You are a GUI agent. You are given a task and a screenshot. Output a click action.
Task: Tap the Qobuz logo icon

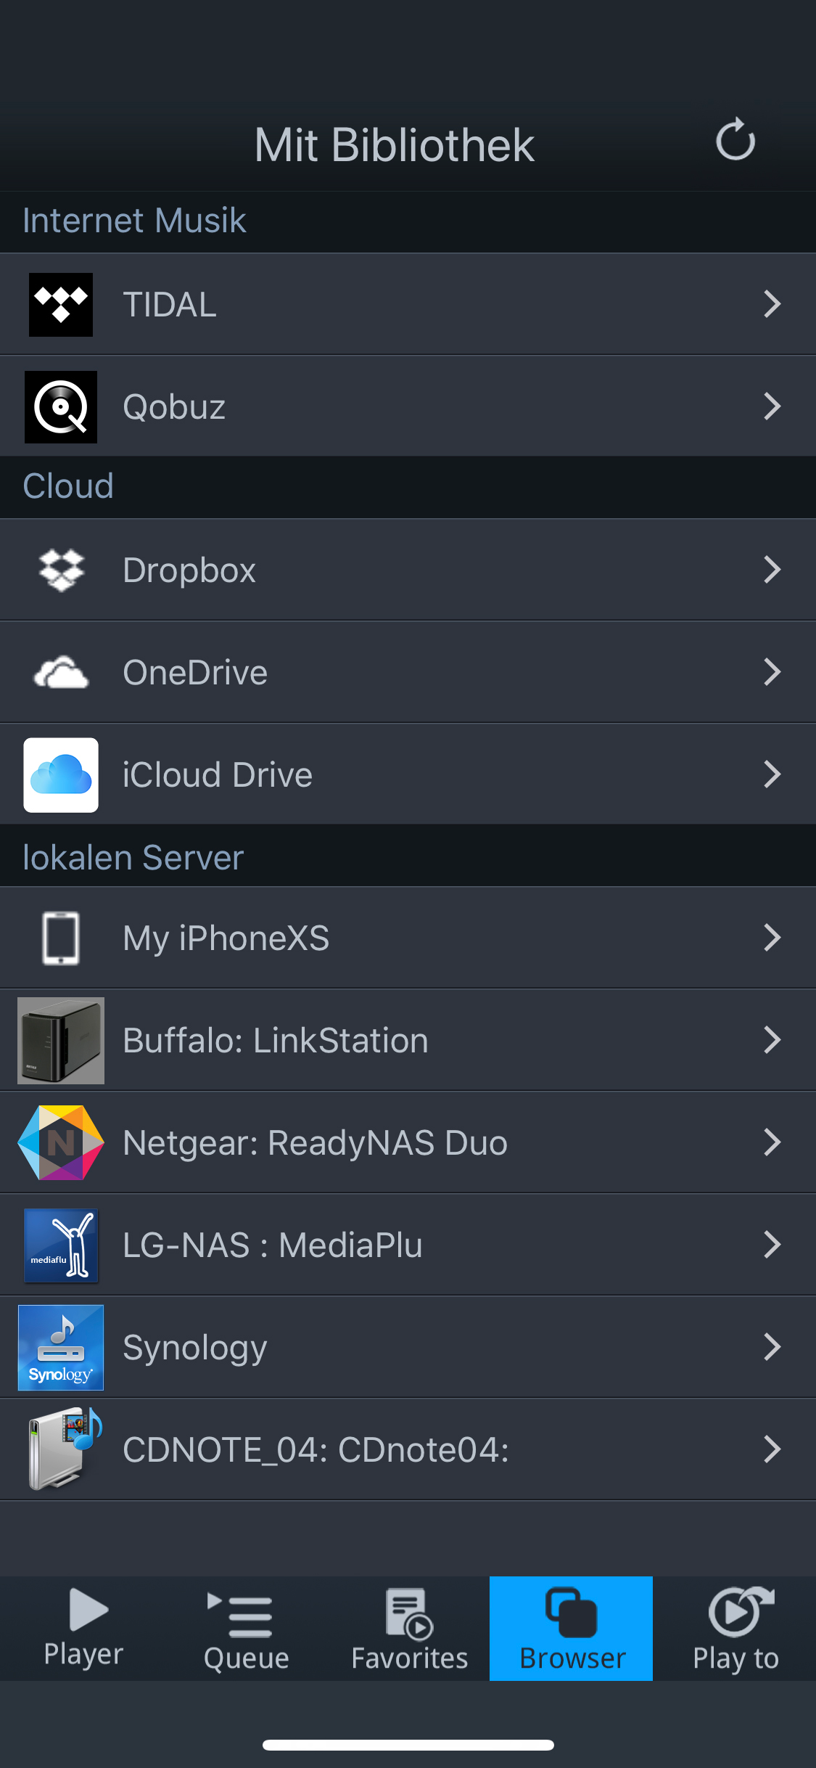[x=61, y=406]
